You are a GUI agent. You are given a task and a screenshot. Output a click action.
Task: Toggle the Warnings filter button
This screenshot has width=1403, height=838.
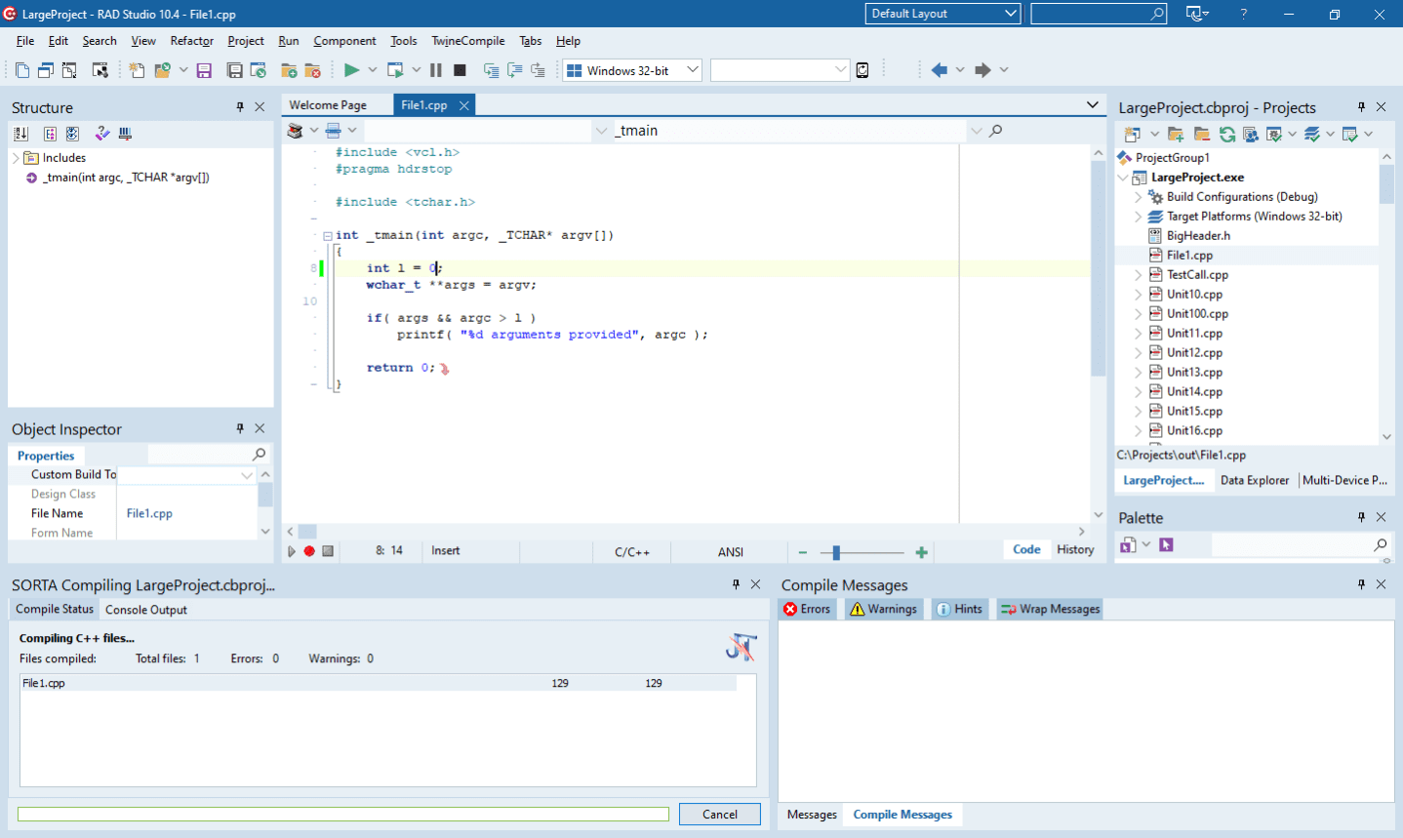pos(883,609)
